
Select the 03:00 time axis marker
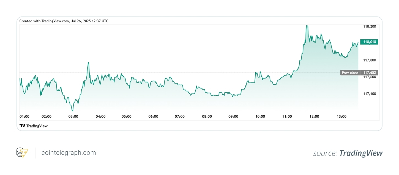73,116
